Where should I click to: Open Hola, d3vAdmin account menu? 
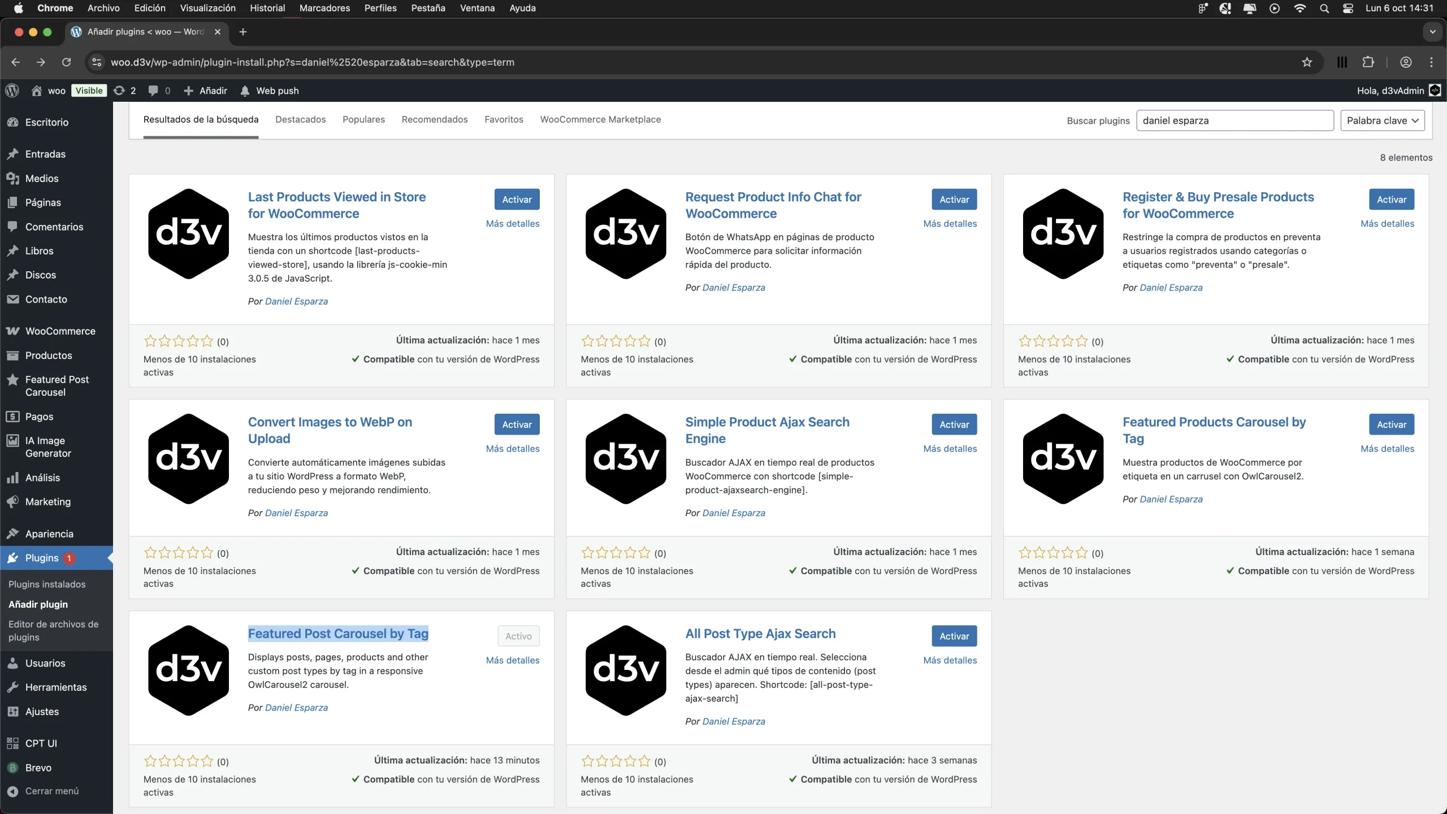point(1399,90)
